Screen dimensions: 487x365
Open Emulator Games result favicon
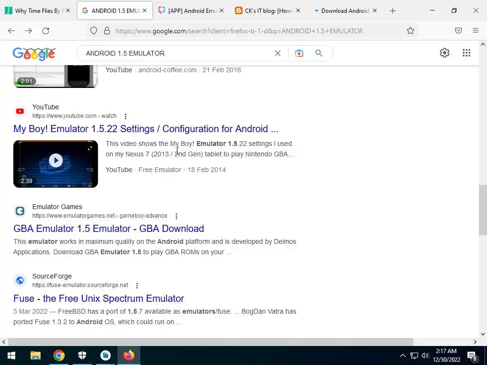20,211
